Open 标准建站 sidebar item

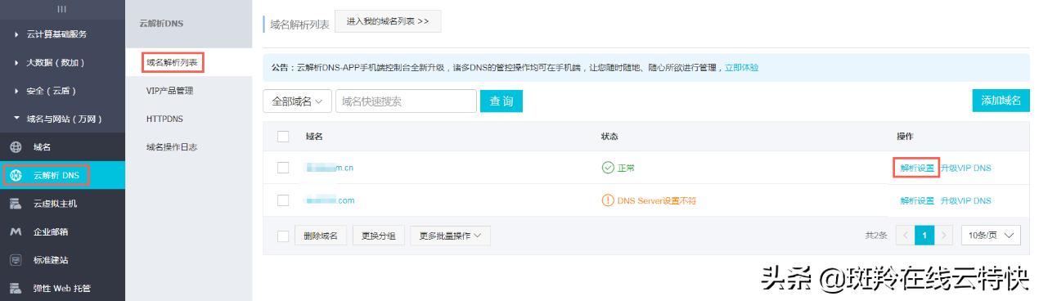coord(63,260)
